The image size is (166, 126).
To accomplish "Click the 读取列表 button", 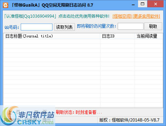I will click(65, 27).
